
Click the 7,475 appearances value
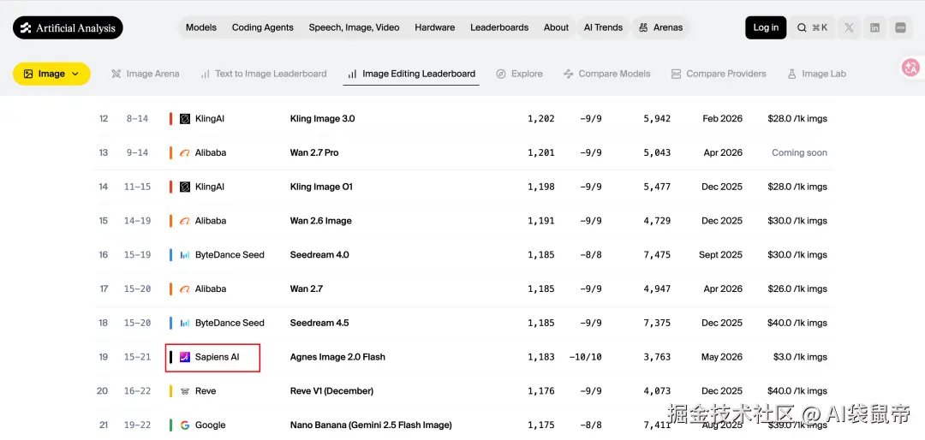[657, 255]
